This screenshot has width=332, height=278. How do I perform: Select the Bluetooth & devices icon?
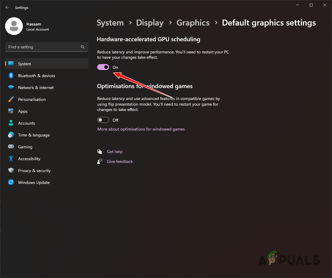pos(11,76)
